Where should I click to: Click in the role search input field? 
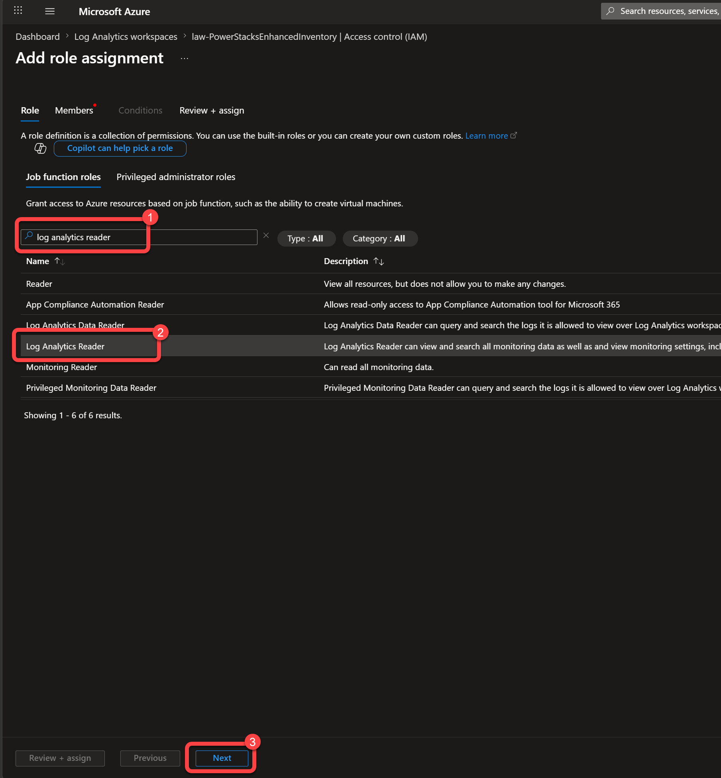(139, 237)
